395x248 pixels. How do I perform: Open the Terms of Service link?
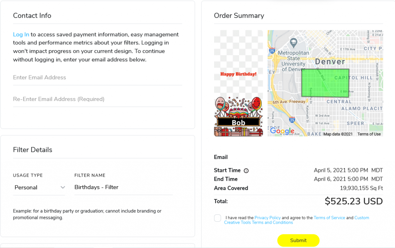(329, 217)
